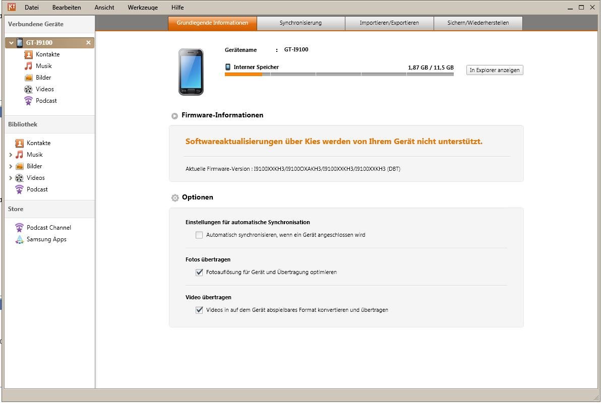
Task: Open Bilder under GT-I9100 device
Action: click(43, 78)
